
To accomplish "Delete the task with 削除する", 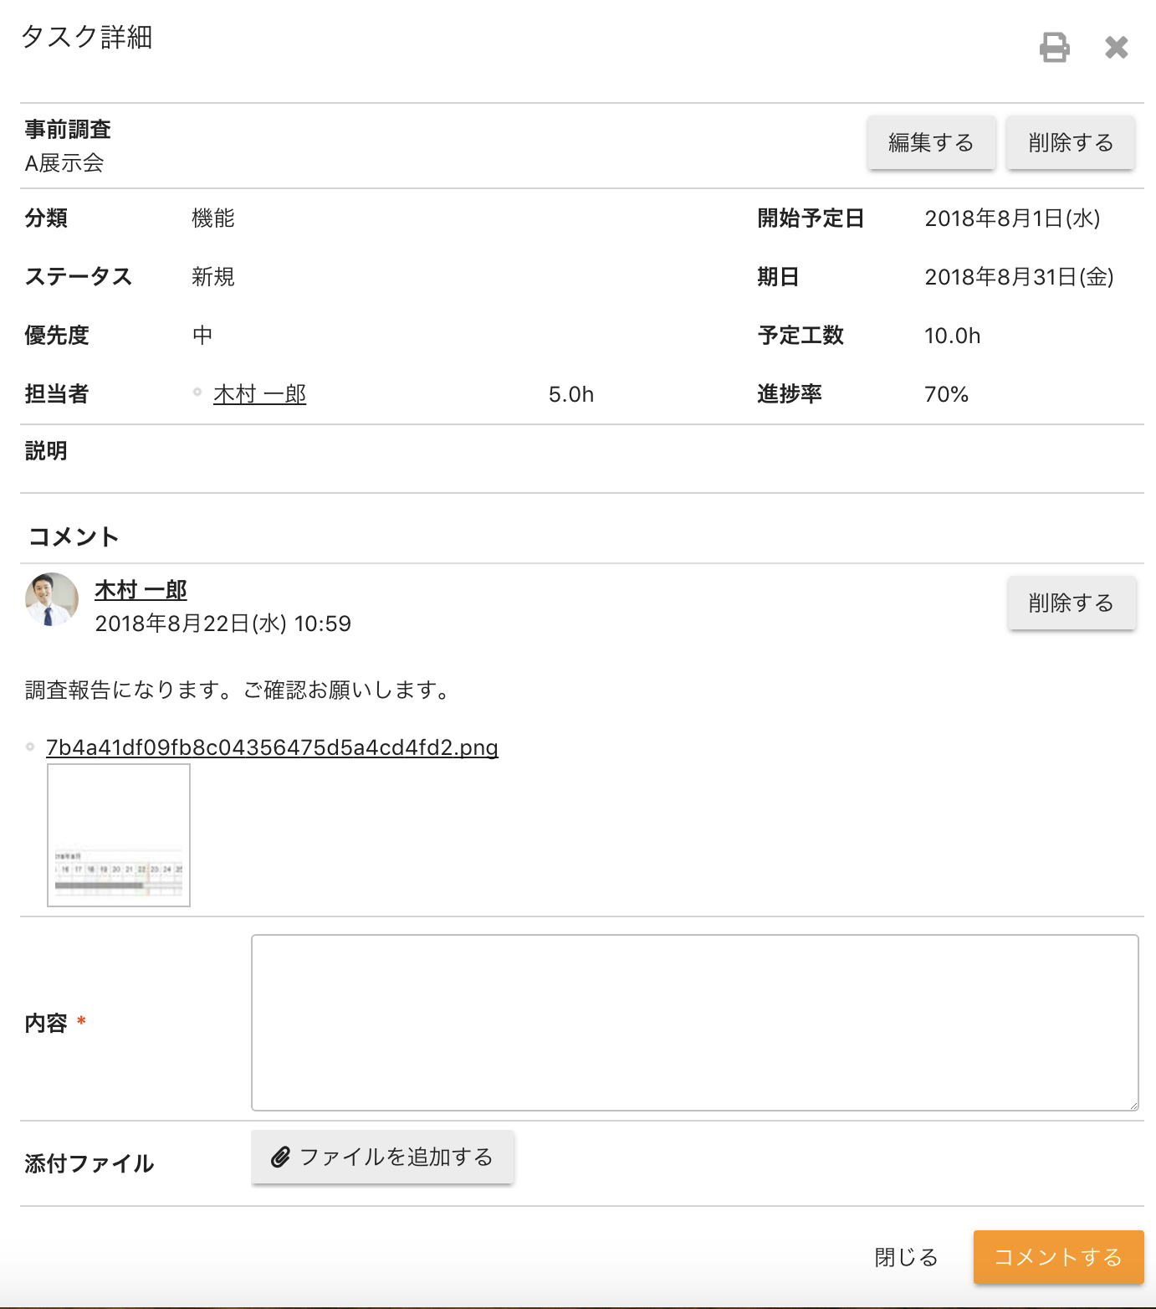I will [1071, 142].
